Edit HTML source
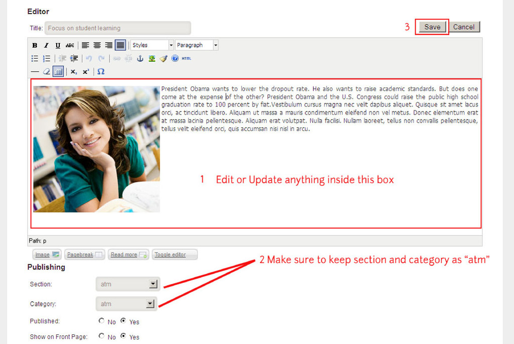 coord(187,58)
